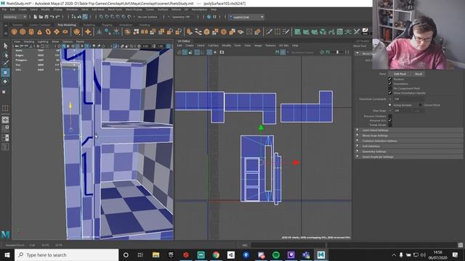Viewport: 465px width, 261px height.
Task: Click the Mirror geometry shelf icon
Action: click(145, 32)
